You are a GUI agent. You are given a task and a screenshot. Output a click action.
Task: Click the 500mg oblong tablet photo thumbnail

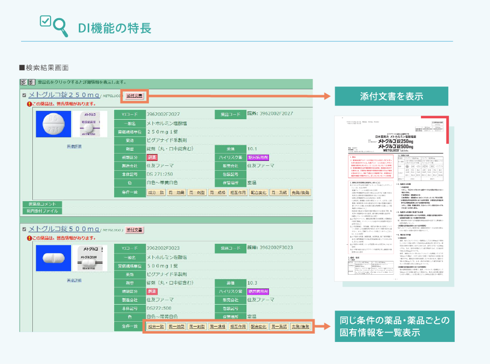(53, 258)
